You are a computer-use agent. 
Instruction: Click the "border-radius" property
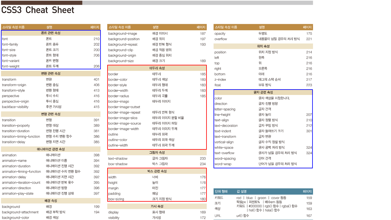pos(119,96)
